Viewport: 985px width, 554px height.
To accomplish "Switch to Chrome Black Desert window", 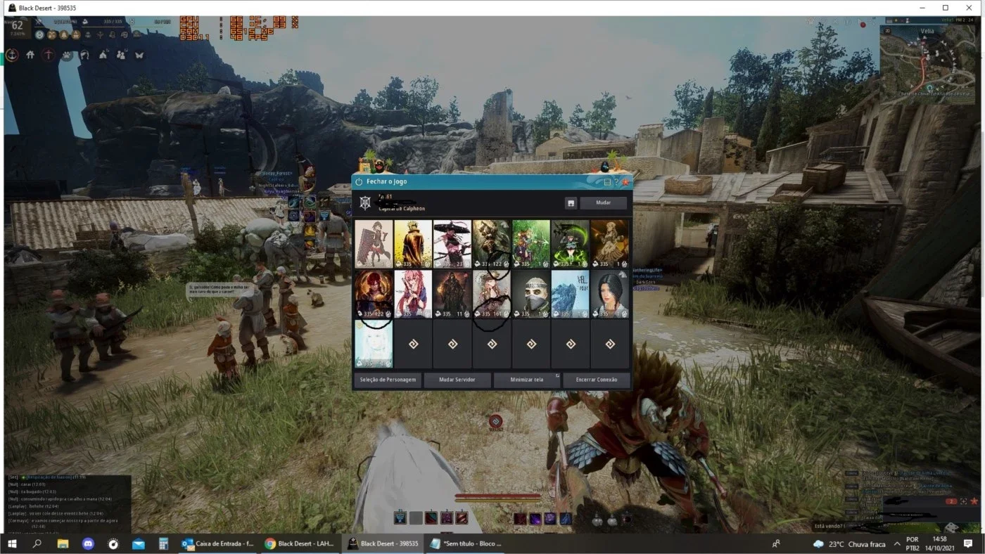I will tap(300, 543).
